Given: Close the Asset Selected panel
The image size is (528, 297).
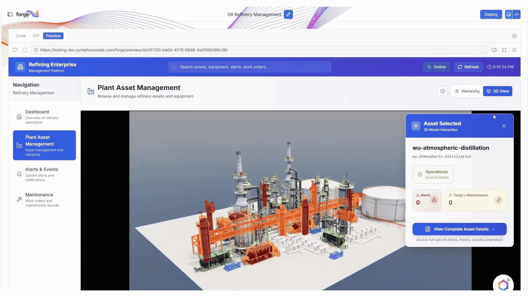Looking at the screenshot, I should 504,126.
